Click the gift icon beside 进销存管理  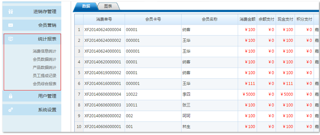pos(11,12)
